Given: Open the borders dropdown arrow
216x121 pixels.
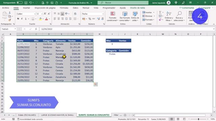Looking at the screenshot, I should (36, 19).
